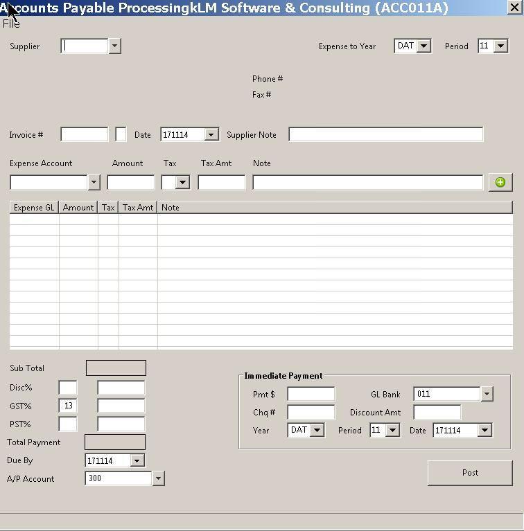This screenshot has width=524, height=531.
Task: Focus the Invoice # input field
Action: click(85, 134)
